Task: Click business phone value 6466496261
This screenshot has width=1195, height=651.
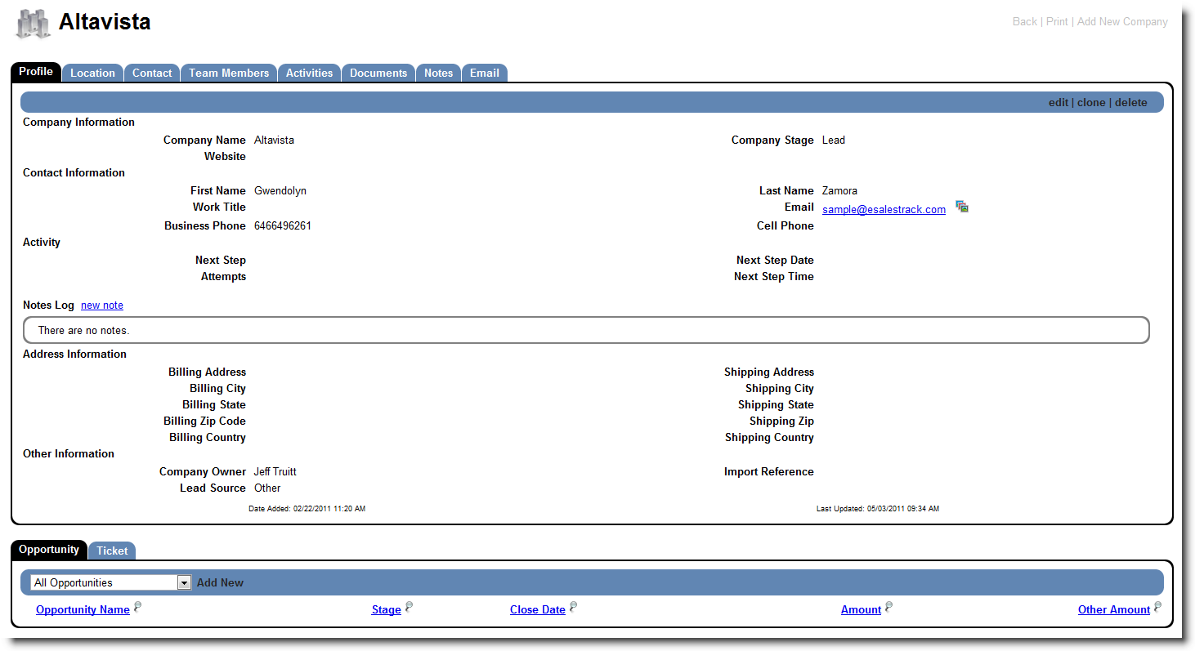Action: click(283, 225)
